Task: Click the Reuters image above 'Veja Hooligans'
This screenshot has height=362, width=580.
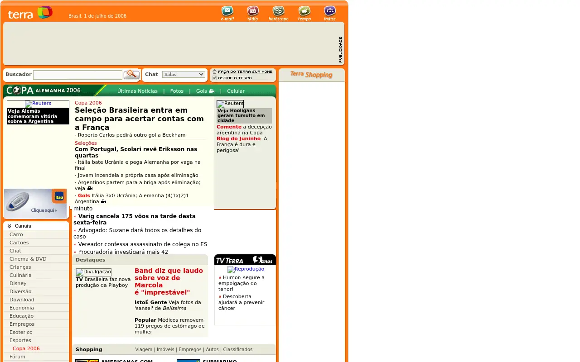Action: tap(230, 104)
